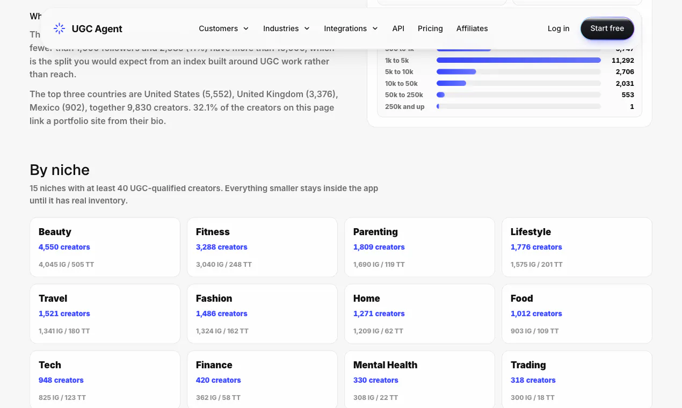
Task: Open the Food niche card
Action: click(x=577, y=314)
